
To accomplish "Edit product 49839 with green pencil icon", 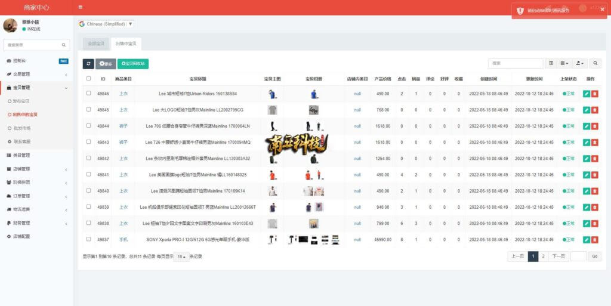I will point(587,208).
